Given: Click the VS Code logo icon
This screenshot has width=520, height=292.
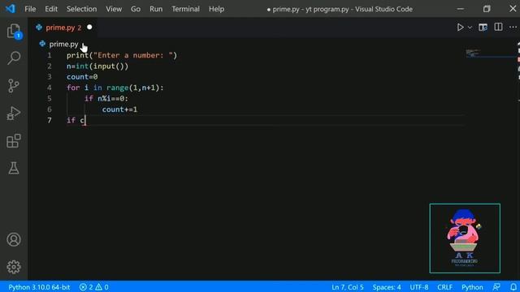Looking at the screenshot, I should pyautogui.click(x=10, y=9).
